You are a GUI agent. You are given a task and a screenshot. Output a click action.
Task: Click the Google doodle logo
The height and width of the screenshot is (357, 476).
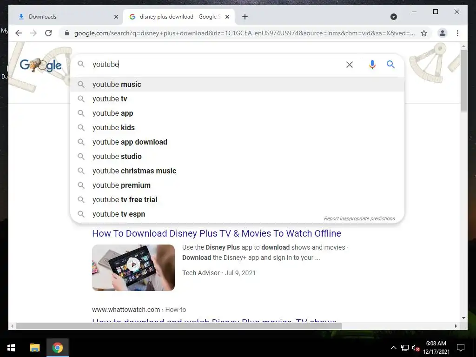tap(41, 65)
